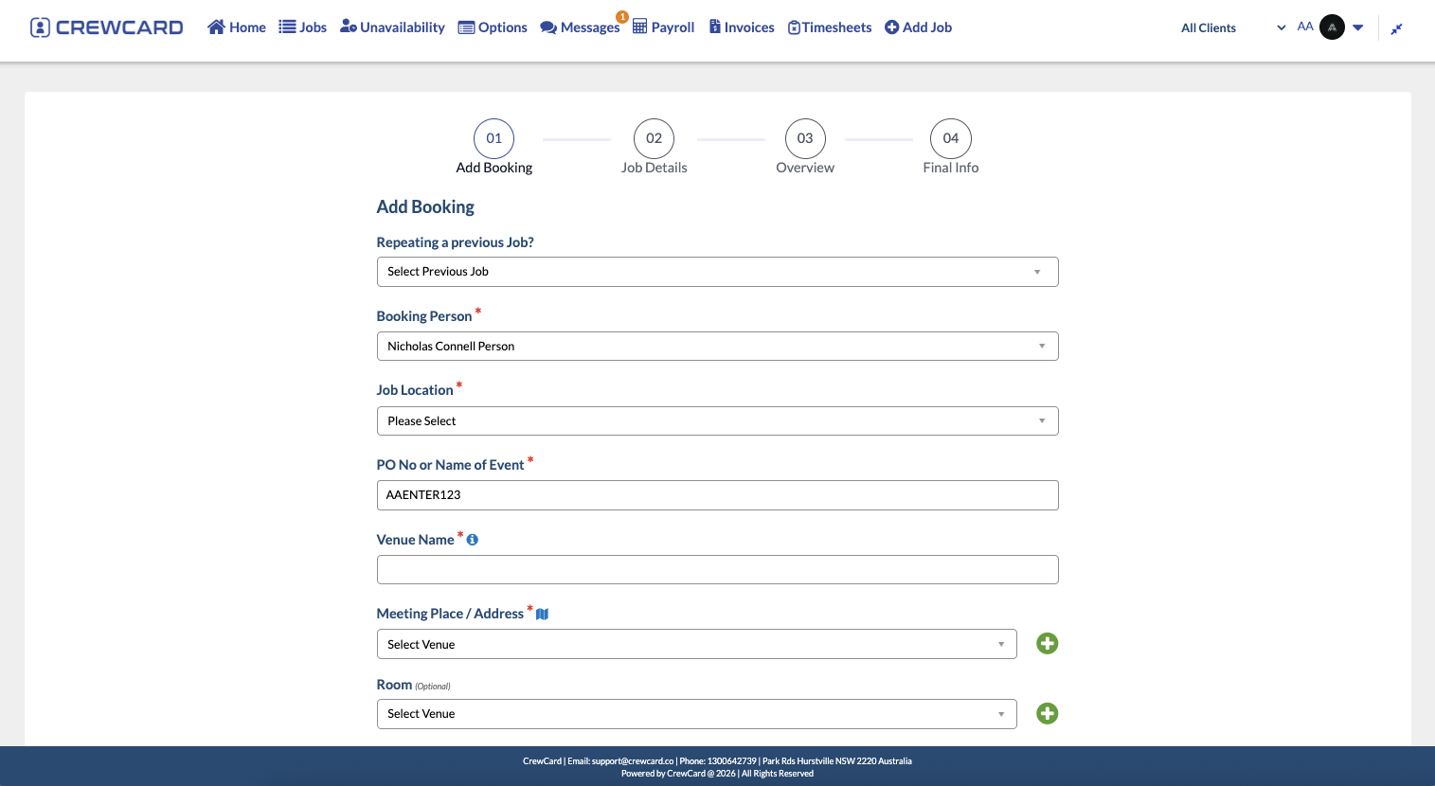Expand the user account menu arrow

tap(1358, 27)
